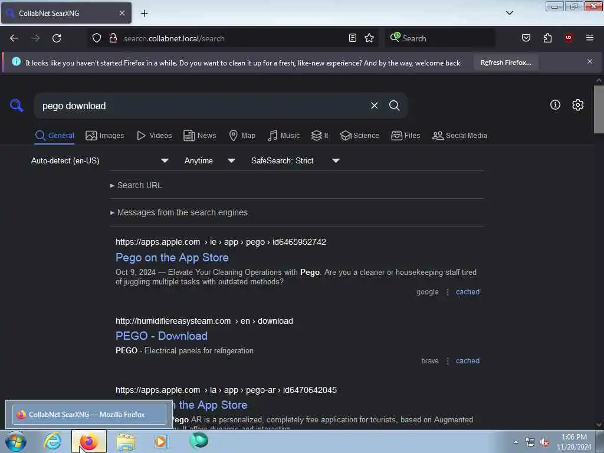Switch to Social Media category

pos(459,136)
